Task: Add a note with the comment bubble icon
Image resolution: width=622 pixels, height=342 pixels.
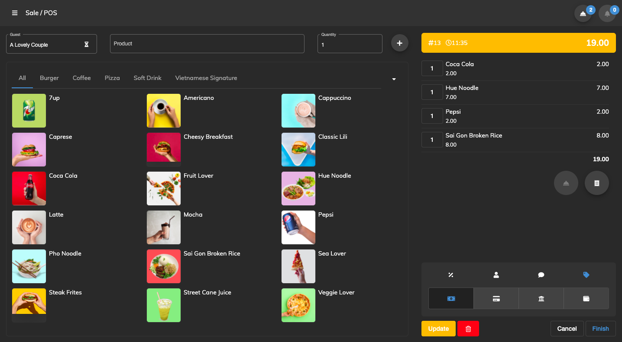Action: pyautogui.click(x=541, y=275)
